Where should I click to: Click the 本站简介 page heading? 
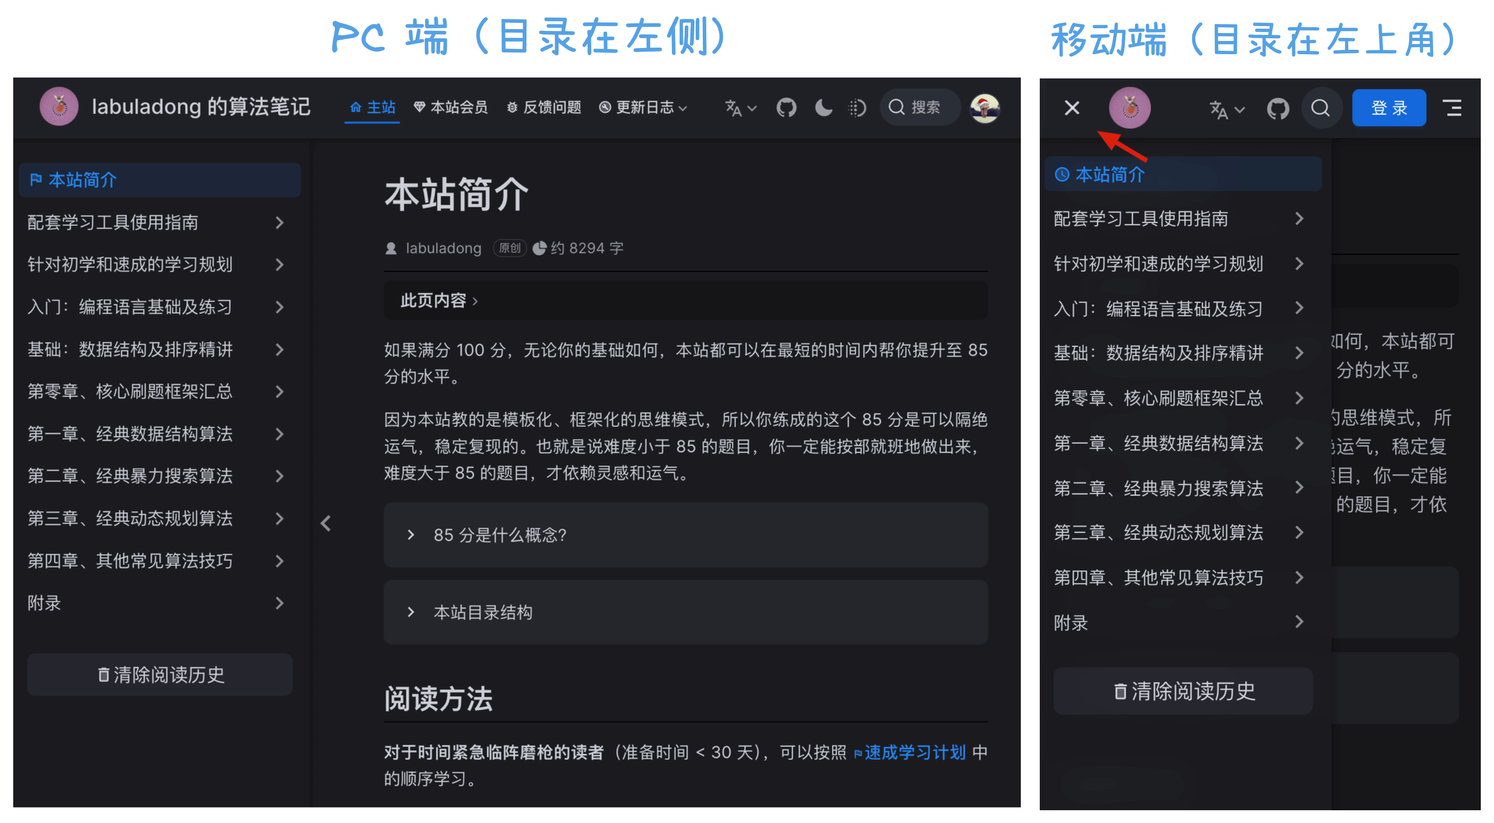coord(456,195)
